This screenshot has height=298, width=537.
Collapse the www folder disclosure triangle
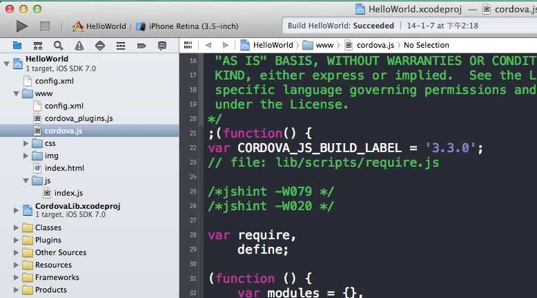click(16, 93)
